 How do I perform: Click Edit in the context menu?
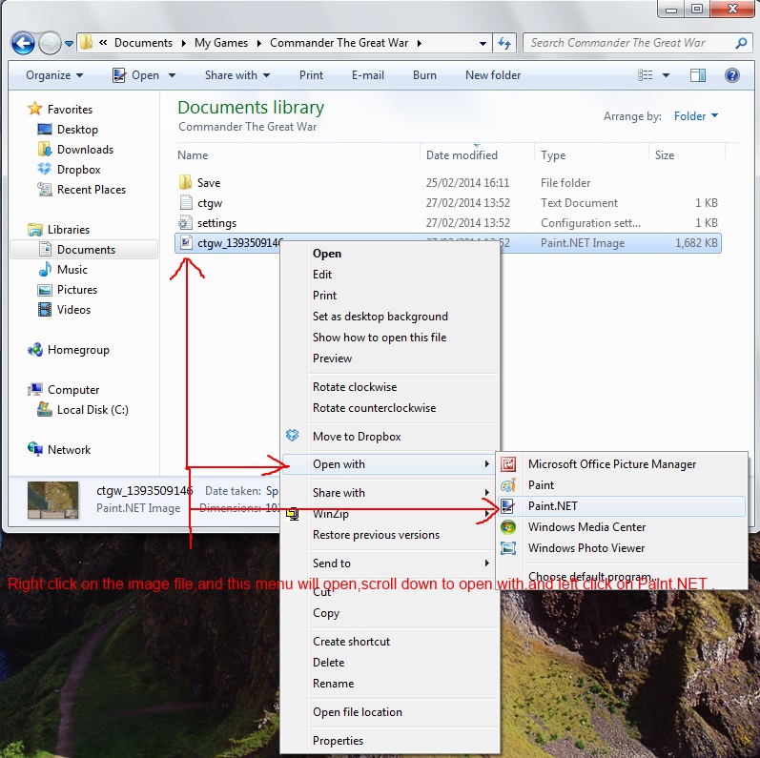tap(322, 275)
